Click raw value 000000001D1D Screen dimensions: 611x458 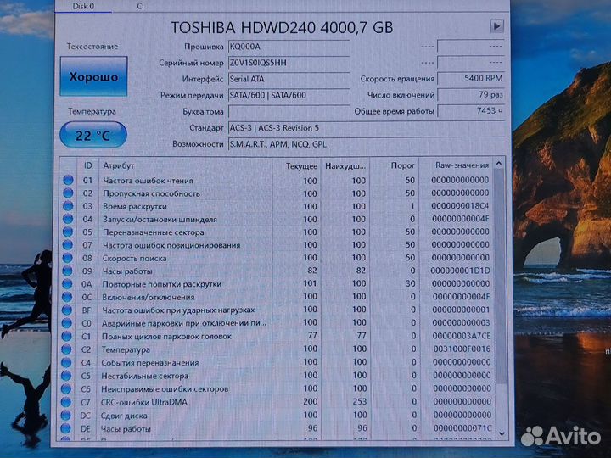point(461,271)
